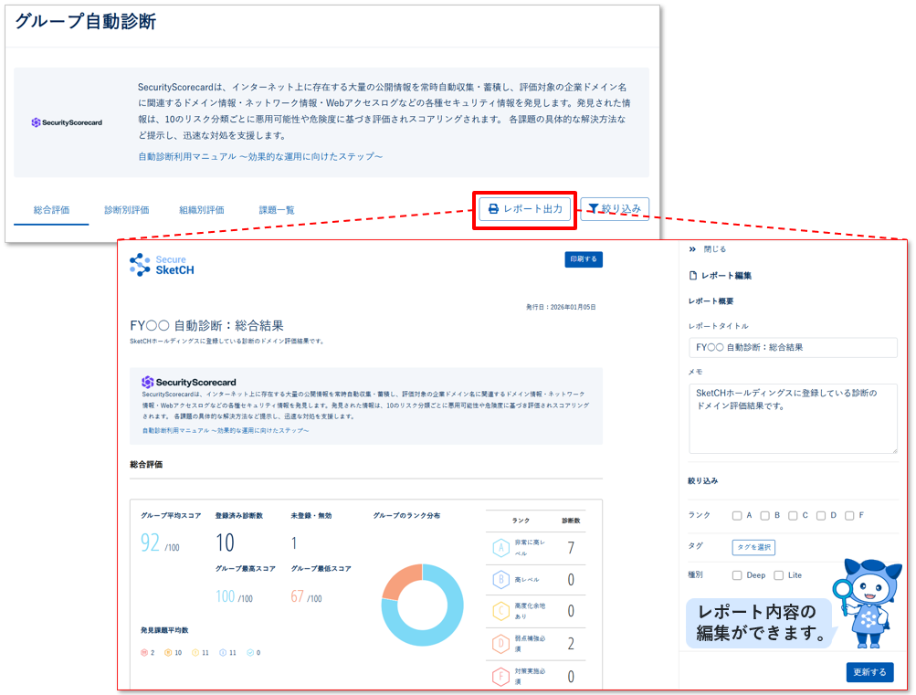Click the printer icon on レポート出力 button
Viewport: 916px width, 695px height.
click(493, 210)
